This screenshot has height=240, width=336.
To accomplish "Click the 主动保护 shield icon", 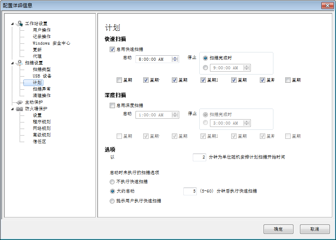I will tap(19, 102).
